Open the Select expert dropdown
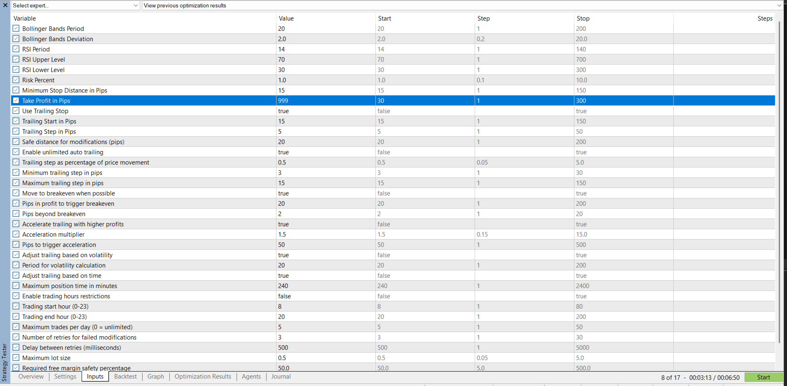Image resolution: width=787 pixels, height=386 pixels. tap(75, 5)
